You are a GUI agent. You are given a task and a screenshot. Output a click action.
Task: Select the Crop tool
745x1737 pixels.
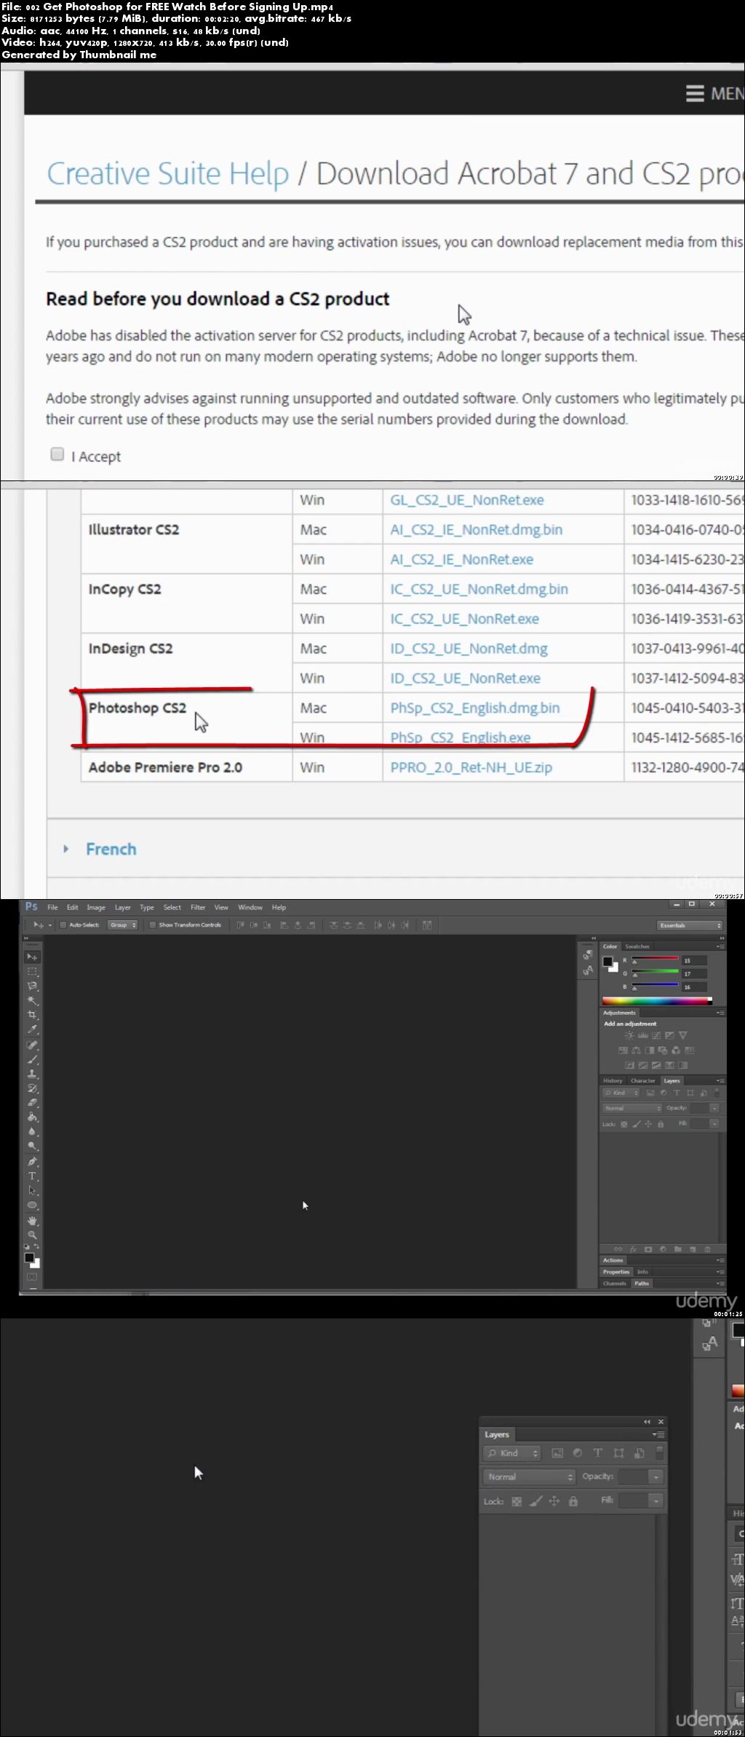click(32, 1015)
